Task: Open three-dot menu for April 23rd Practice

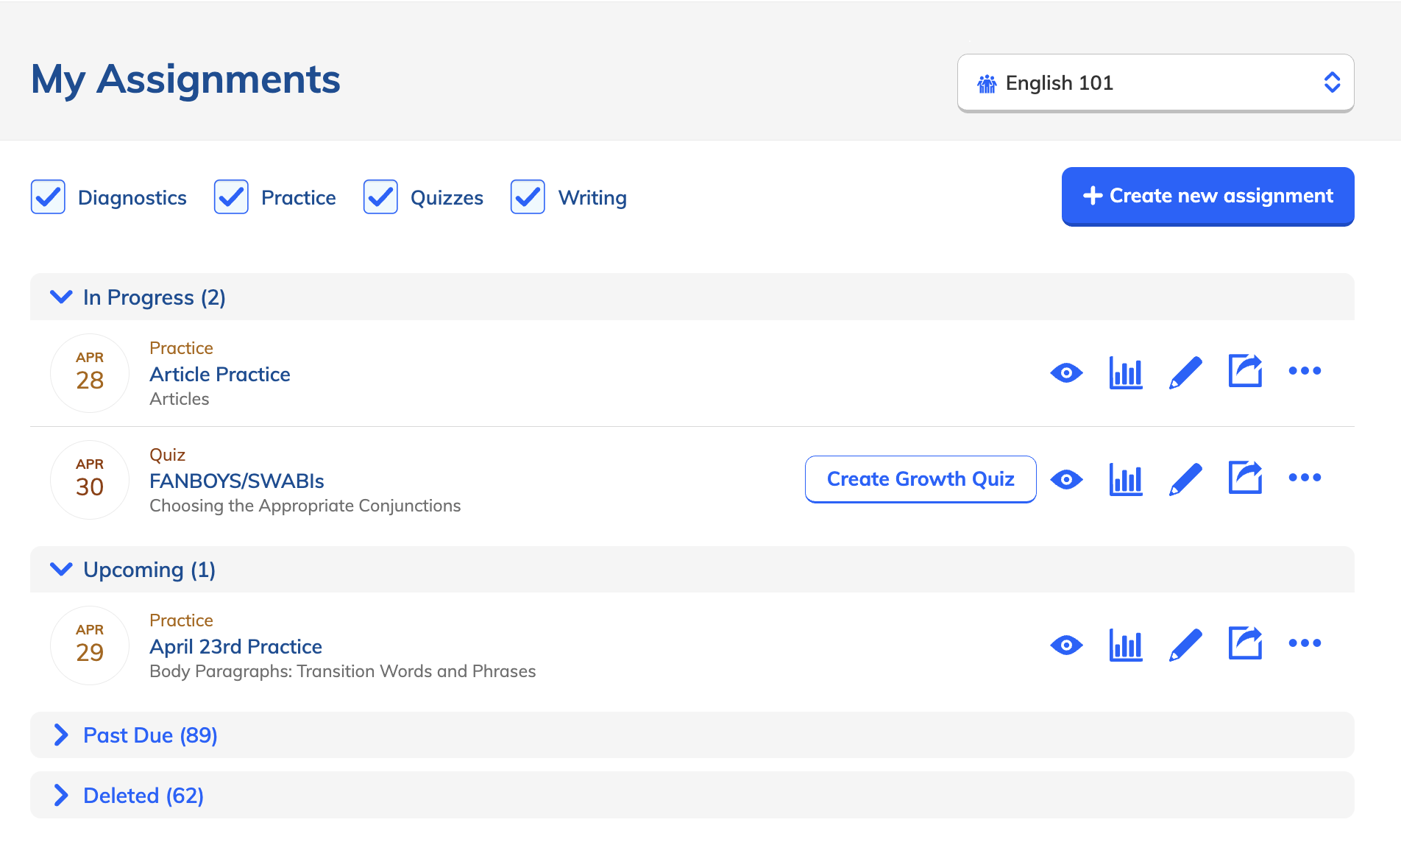Action: click(1305, 643)
